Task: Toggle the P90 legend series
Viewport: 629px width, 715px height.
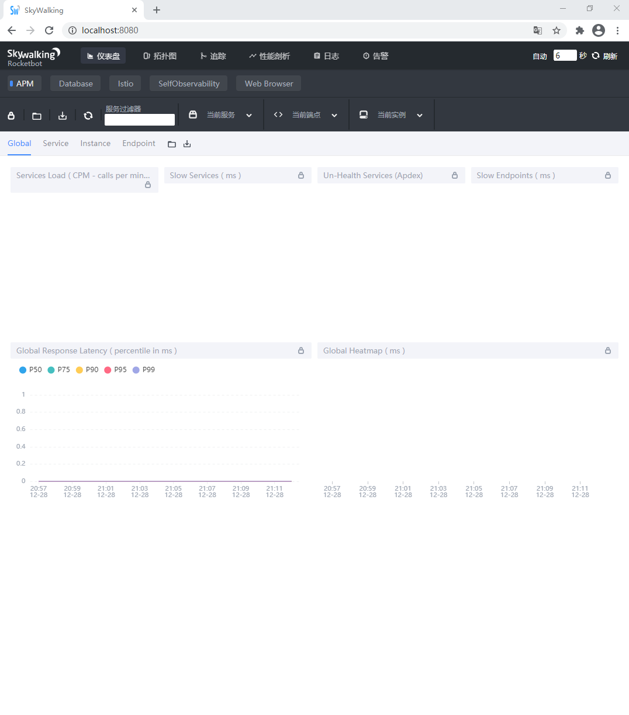Action: pyautogui.click(x=87, y=370)
